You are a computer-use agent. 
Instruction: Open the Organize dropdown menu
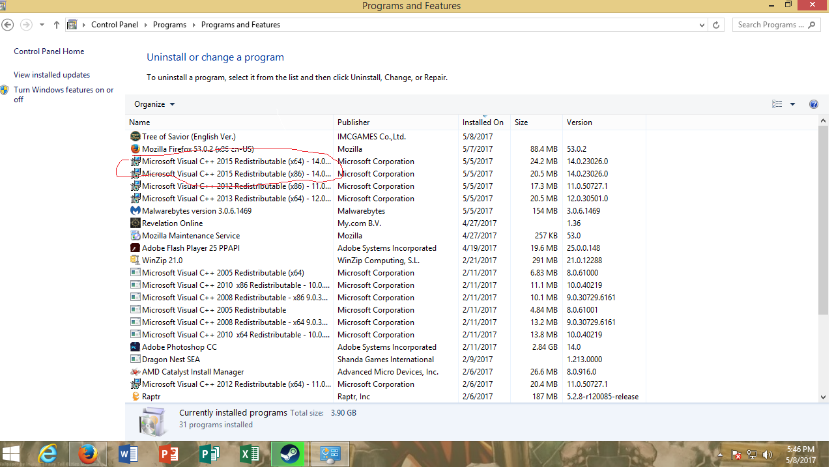coord(154,104)
